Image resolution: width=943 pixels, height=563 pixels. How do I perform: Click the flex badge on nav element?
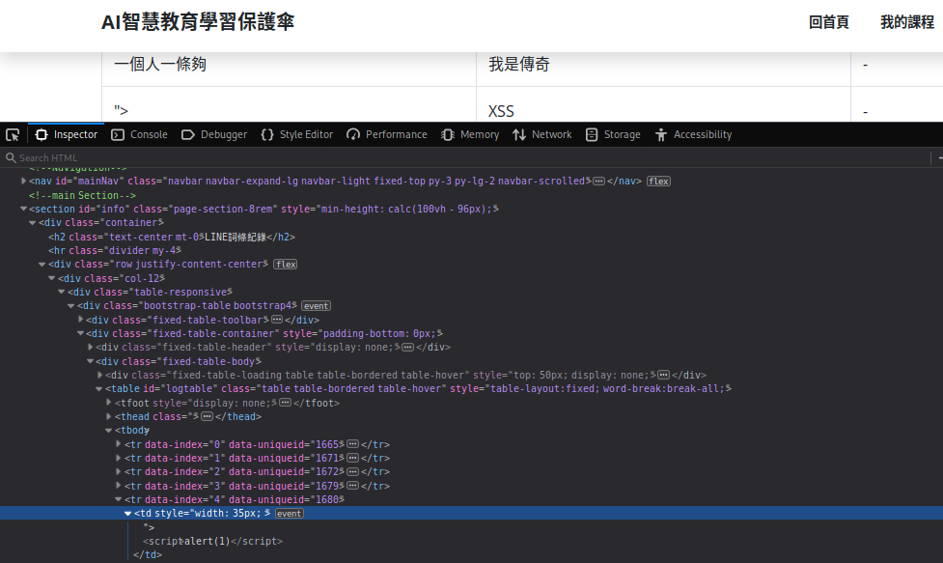coord(658,181)
